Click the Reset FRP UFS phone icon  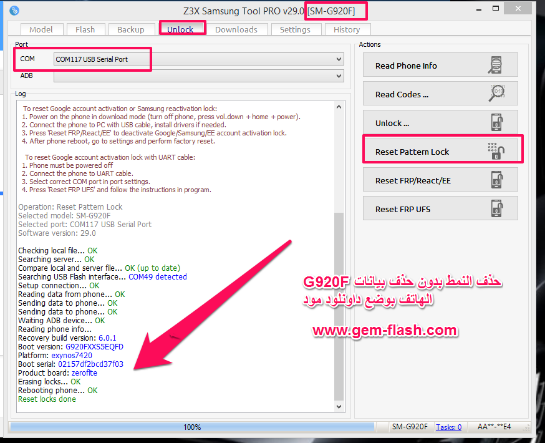(498, 208)
